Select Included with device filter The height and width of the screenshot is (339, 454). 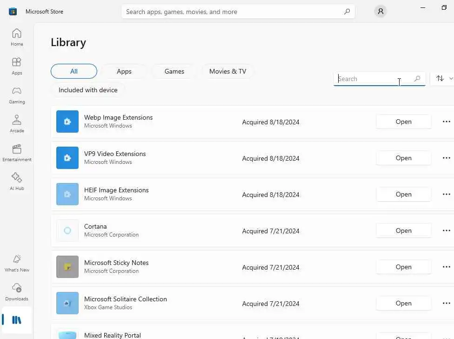pyautogui.click(x=88, y=90)
